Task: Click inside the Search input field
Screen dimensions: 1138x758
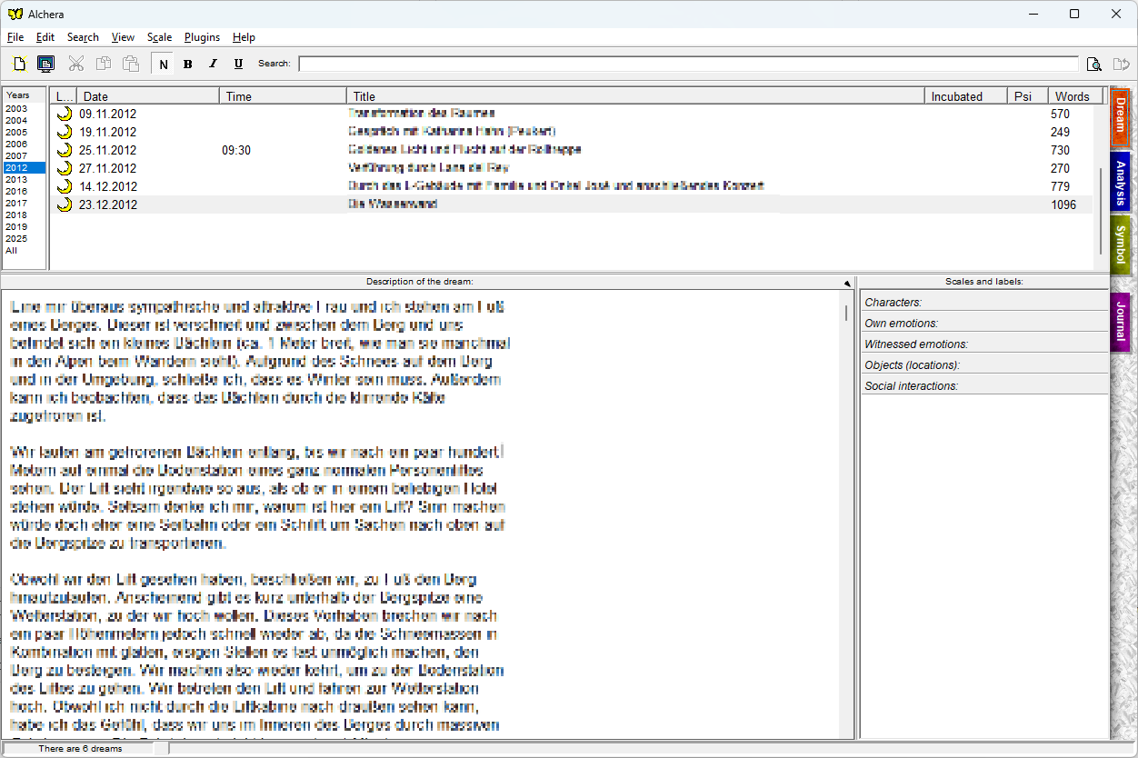Action: pos(691,64)
